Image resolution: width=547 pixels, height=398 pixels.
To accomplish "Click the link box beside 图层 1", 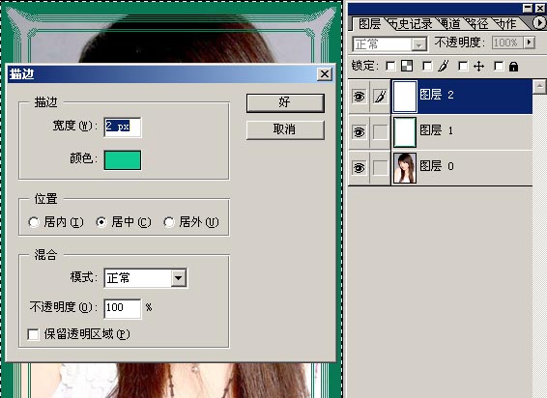I will tap(380, 132).
